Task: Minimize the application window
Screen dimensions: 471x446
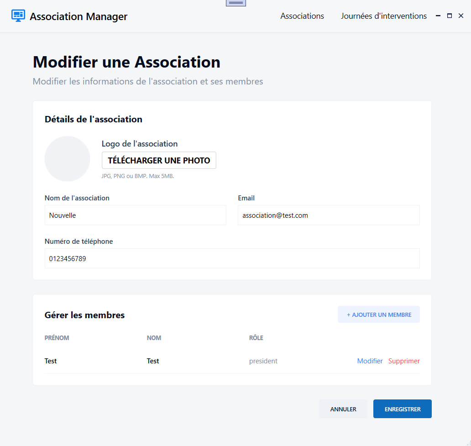Action: (438, 16)
